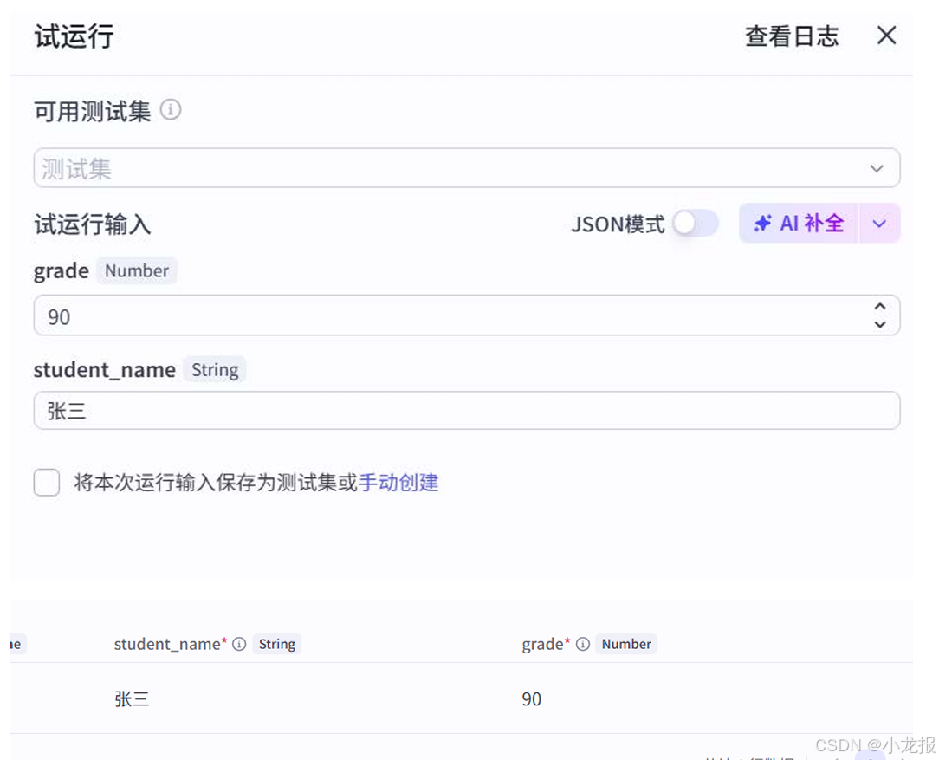The height and width of the screenshot is (760, 939).
Task: Increment grade with the up stepper arrow
Action: [x=880, y=307]
